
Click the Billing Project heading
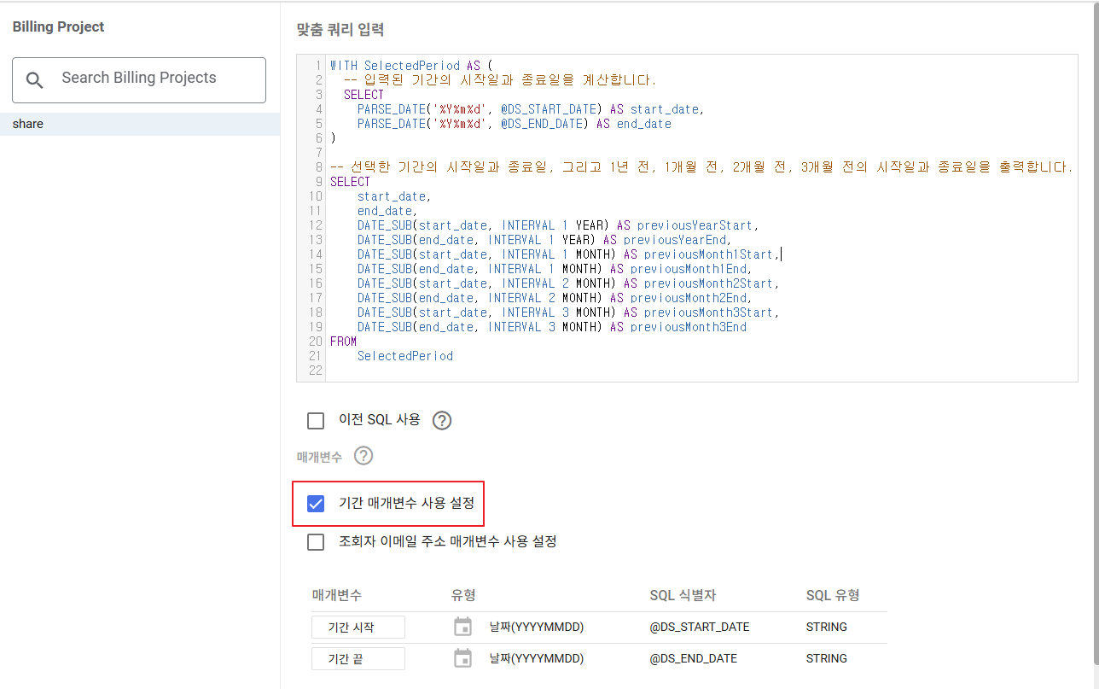[58, 27]
